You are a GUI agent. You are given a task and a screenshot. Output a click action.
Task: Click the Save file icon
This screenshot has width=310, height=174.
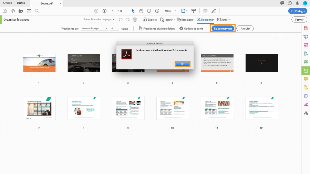pyautogui.click(x=4, y=11)
